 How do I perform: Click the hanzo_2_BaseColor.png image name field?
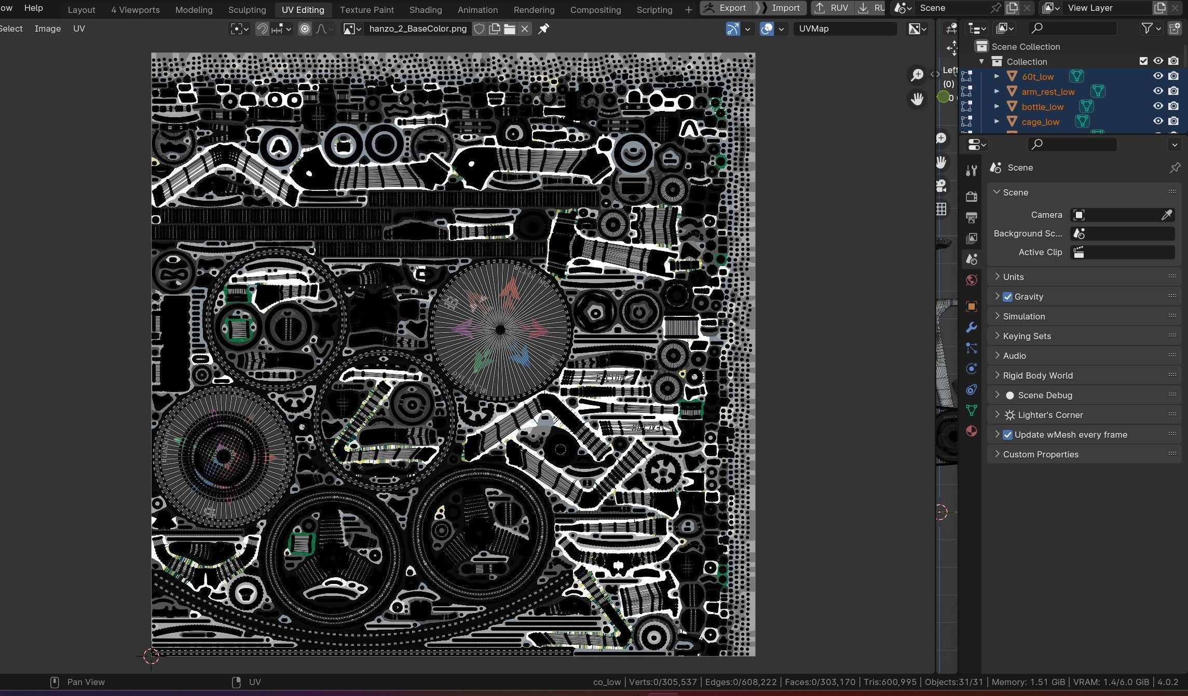point(418,29)
